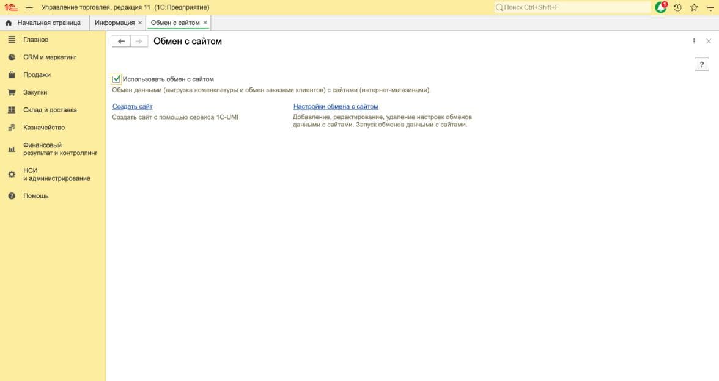719x381 pixels.
Task: Open notifications bell with red badge
Action: point(661,7)
